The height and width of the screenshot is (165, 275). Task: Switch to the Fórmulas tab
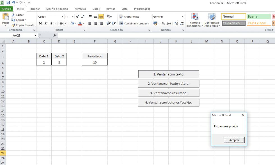coord(80,9)
